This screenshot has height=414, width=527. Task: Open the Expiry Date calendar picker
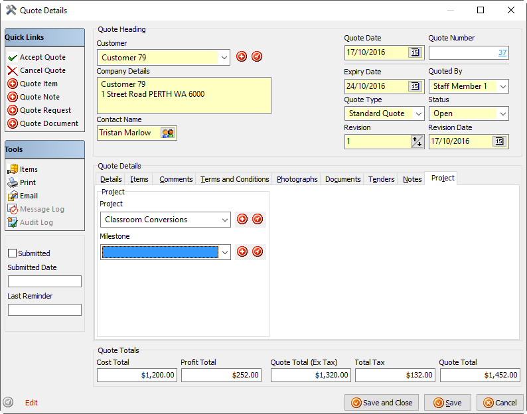click(415, 86)
